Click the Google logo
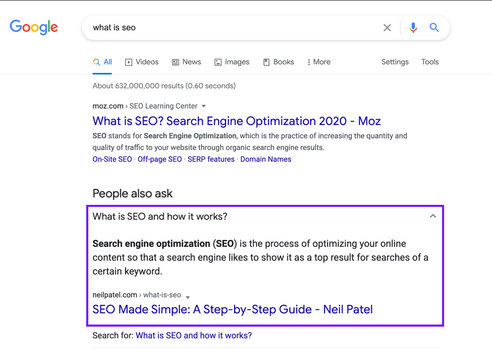 (x=34, y=27)
